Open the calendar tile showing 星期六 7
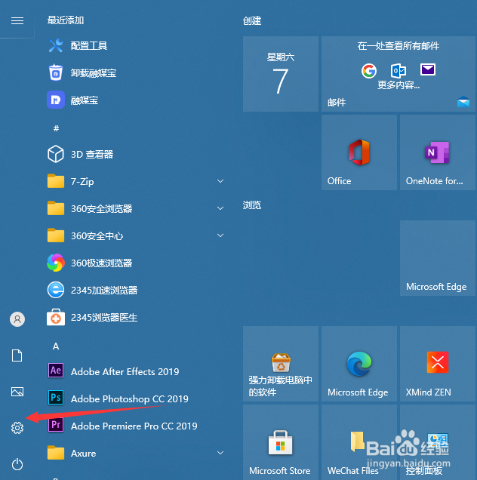The width and height of the screenshot is (477, 480). 281,74
